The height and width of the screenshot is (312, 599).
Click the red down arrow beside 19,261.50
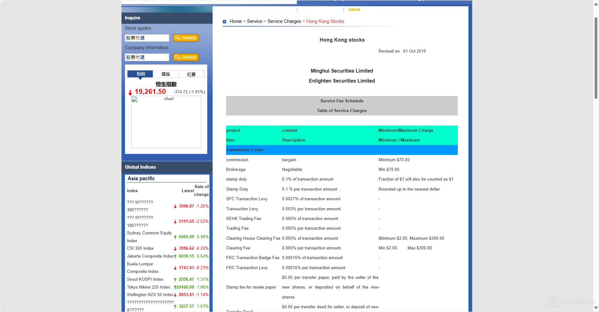130,93
